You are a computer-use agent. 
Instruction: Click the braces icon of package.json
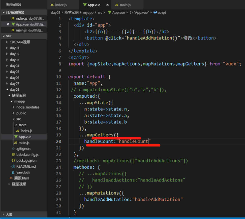pos(13,160)
